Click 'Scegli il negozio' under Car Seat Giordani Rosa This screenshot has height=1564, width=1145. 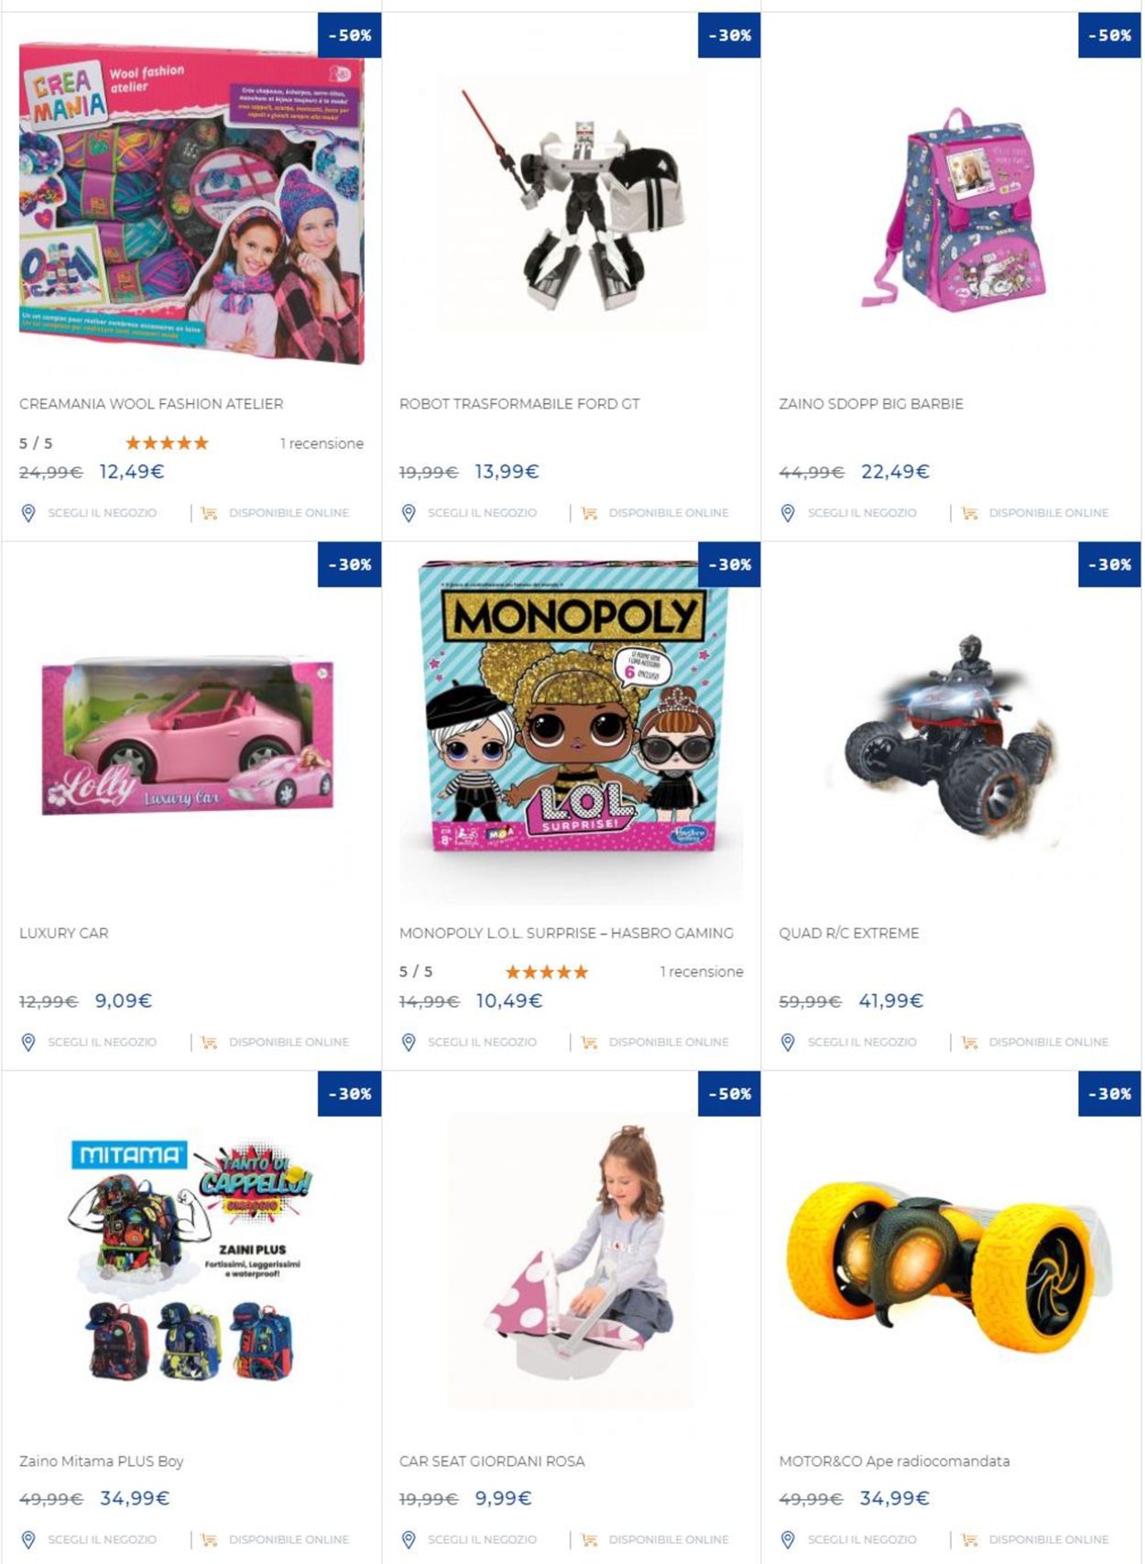tap(482, 1539)
